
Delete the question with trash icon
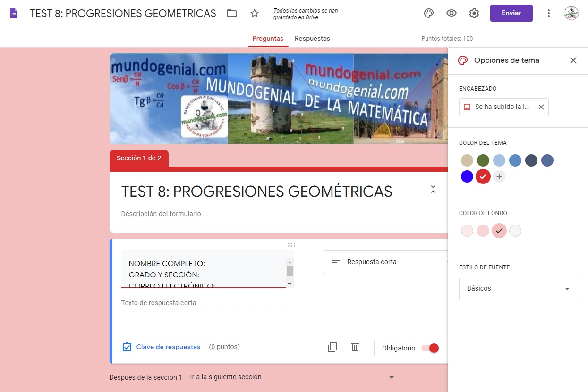pos(355,347)
